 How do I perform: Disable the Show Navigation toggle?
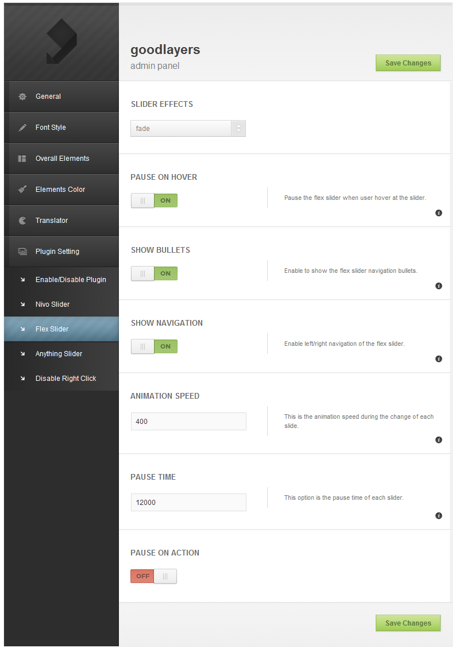(x=154, y=346)
